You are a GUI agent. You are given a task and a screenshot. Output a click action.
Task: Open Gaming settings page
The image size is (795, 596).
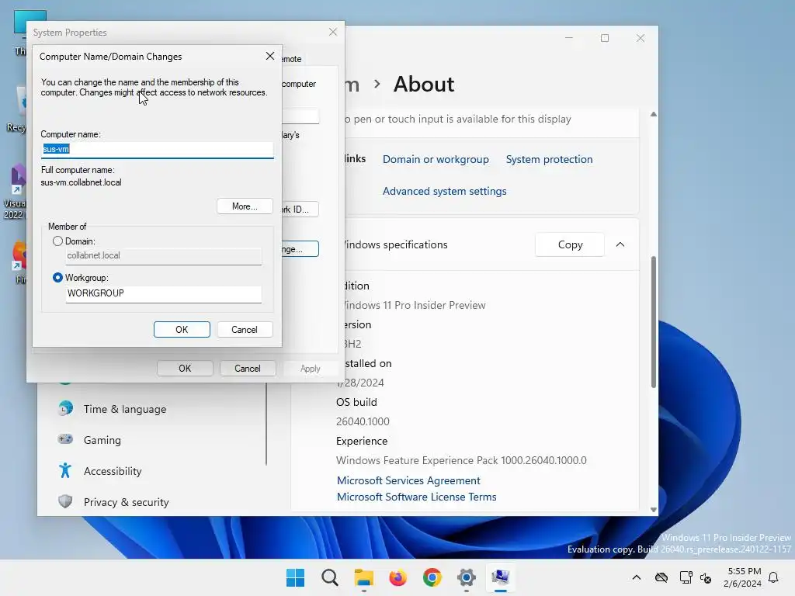102,440
